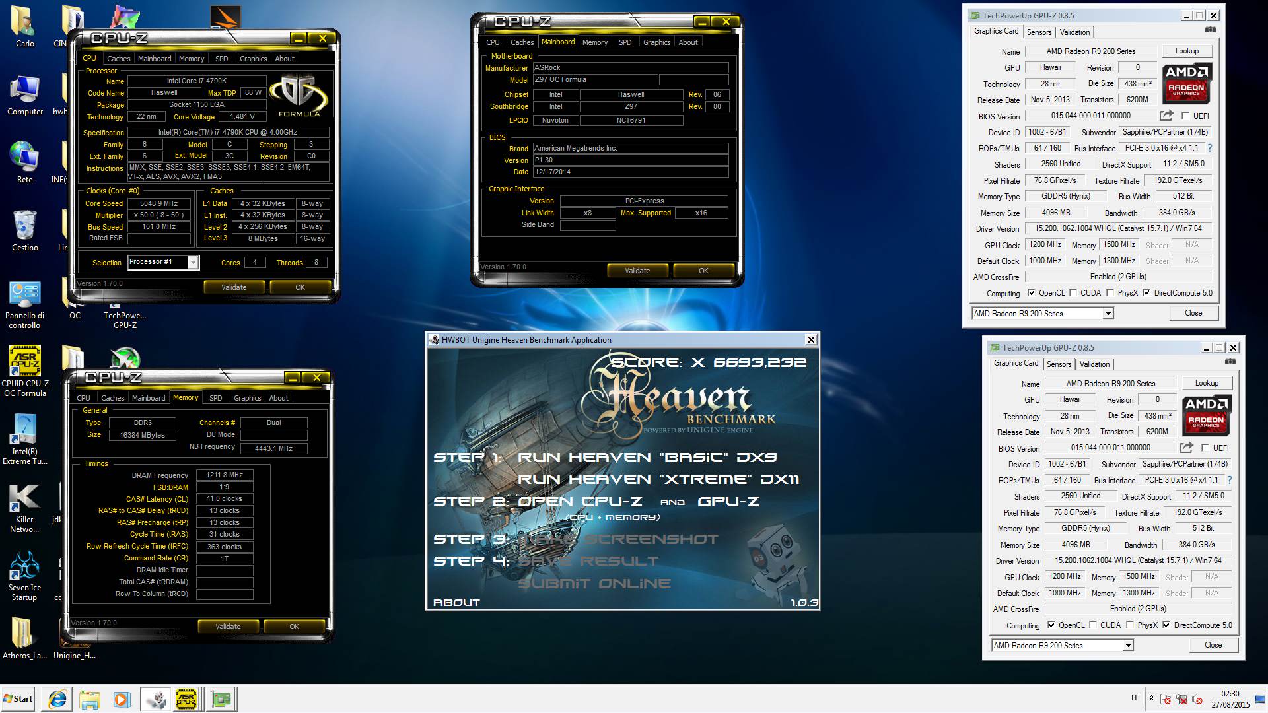The height and width of the screenshot is (713, 1268).
Task: Toggle OpenCL checkbox in upper GPU-Z window
Action: (1032, 293)
